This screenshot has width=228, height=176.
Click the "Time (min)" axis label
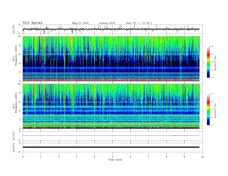(x=115, y=160)
